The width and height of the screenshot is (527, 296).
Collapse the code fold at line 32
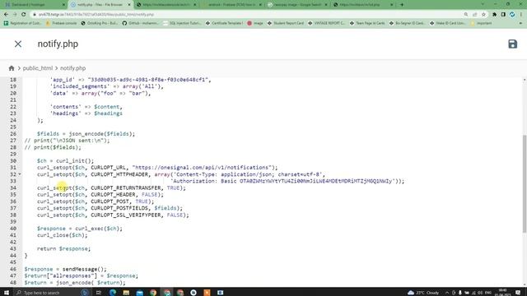click(20, 174)
